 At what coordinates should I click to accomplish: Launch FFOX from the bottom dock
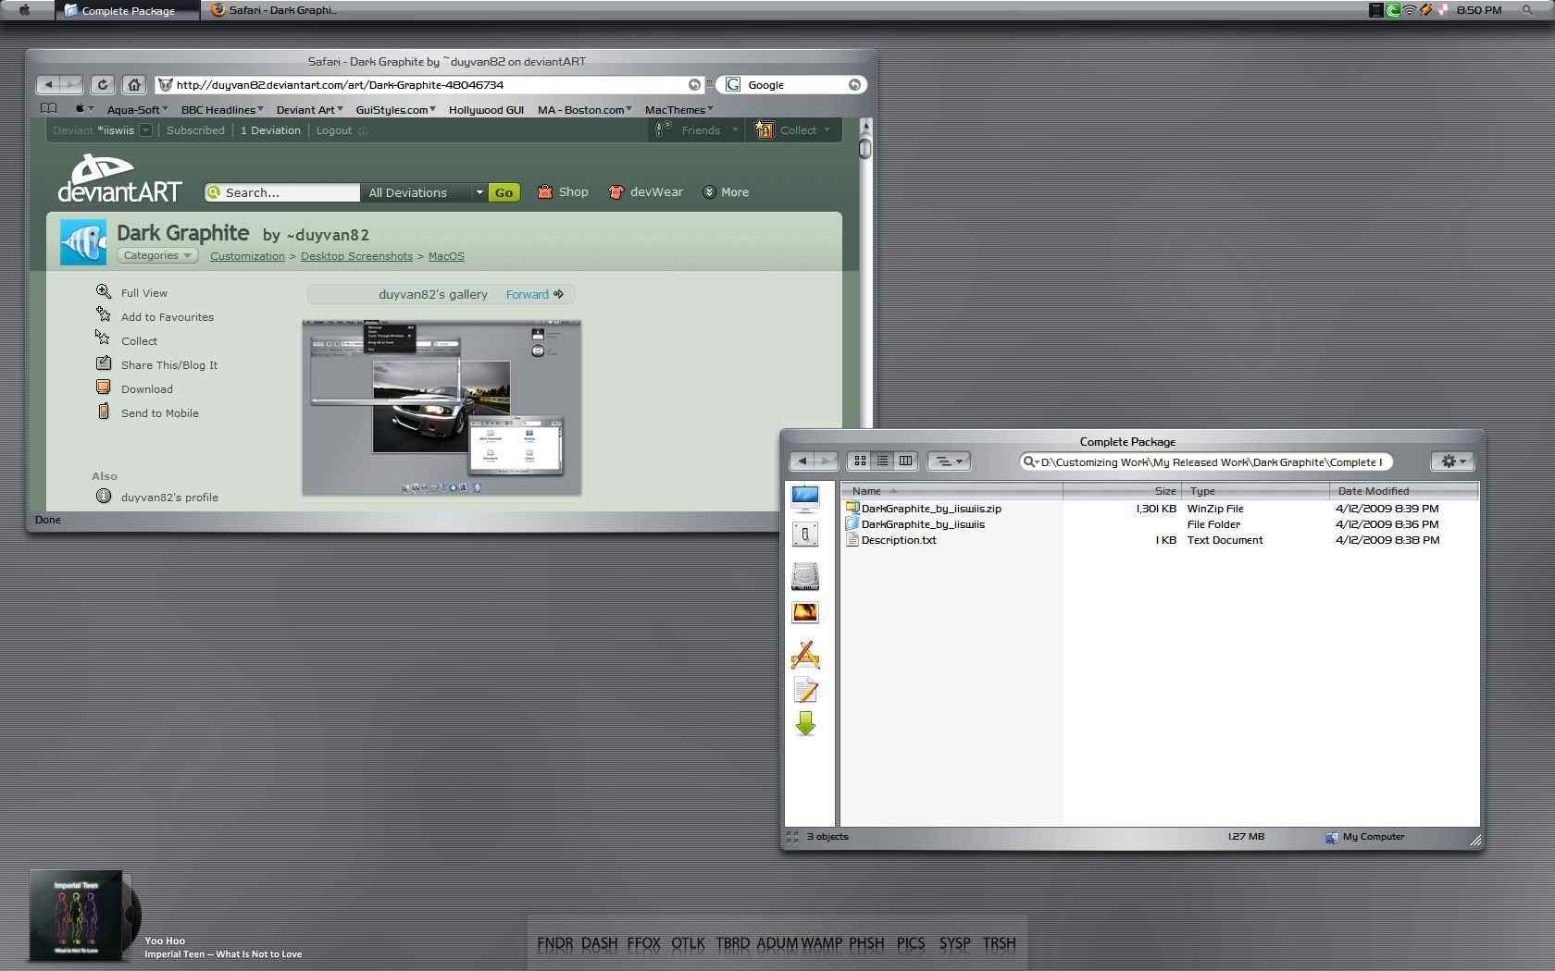coord(643,943)
